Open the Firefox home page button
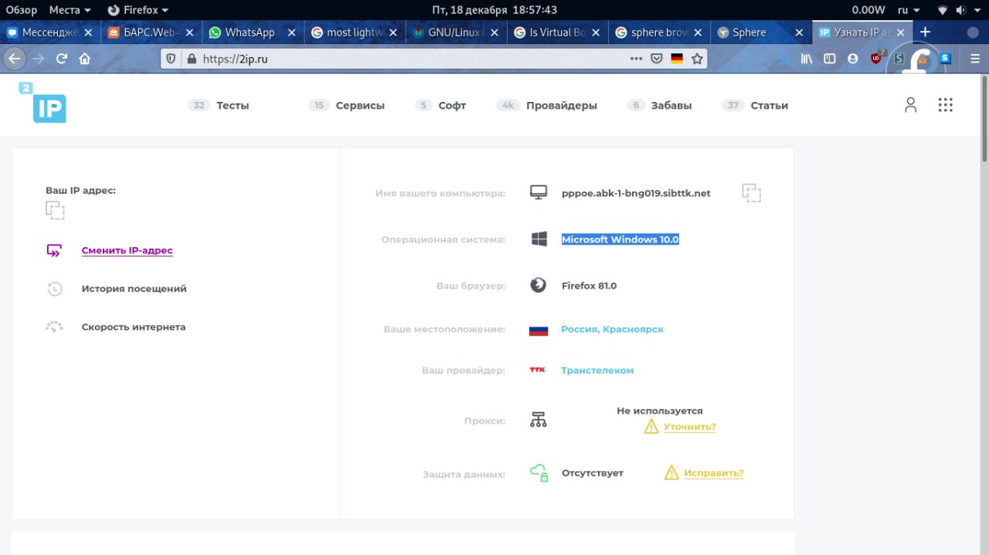The height and width of the screenshot is (555, 989). point(85,59)
